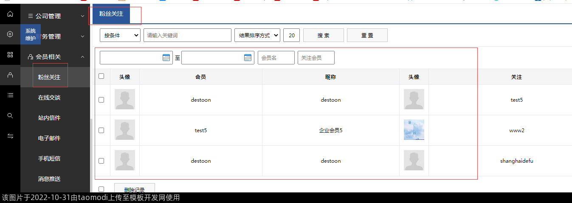The width and height of the screenshot is (572, 203).
Task: Open the start date calendar picker icon
Action: tap(166, 58)
